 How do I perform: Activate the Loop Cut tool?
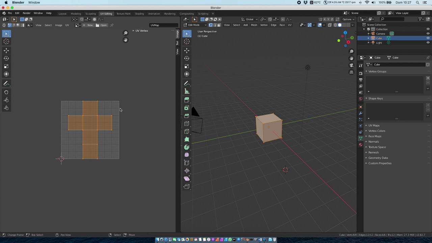tap(187, 124)
